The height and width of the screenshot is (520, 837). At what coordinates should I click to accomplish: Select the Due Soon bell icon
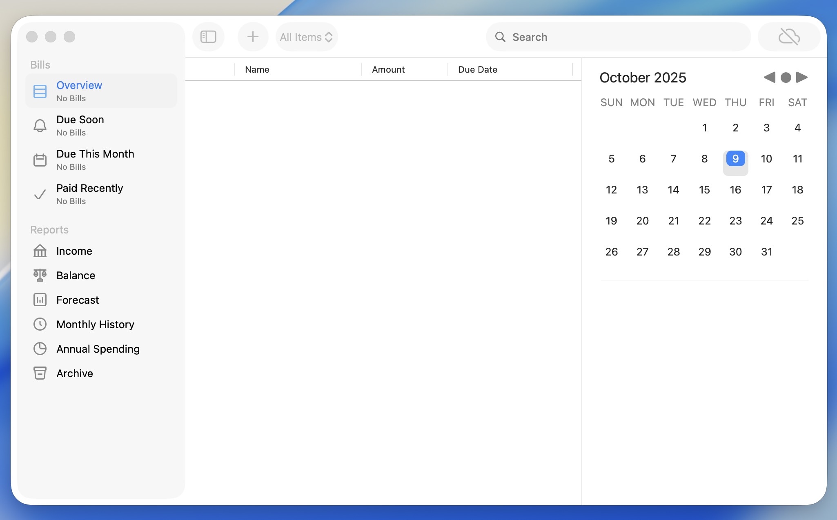pos(40,125)
